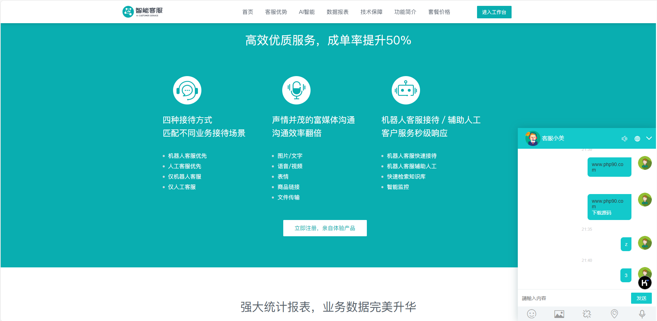Click the 进入工作台 button

[494, 12]
